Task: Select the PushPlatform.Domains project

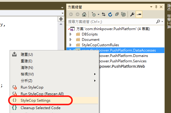Action: click(x=123, y=56)
